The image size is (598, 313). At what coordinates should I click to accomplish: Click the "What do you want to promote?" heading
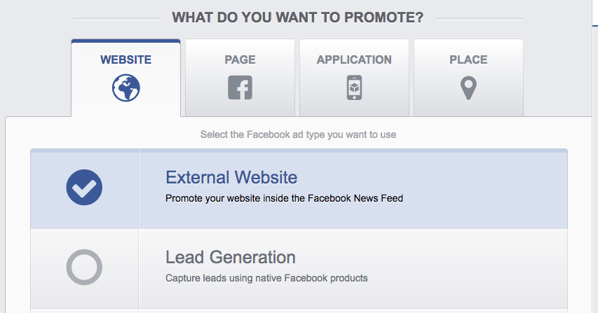(298, 18)
